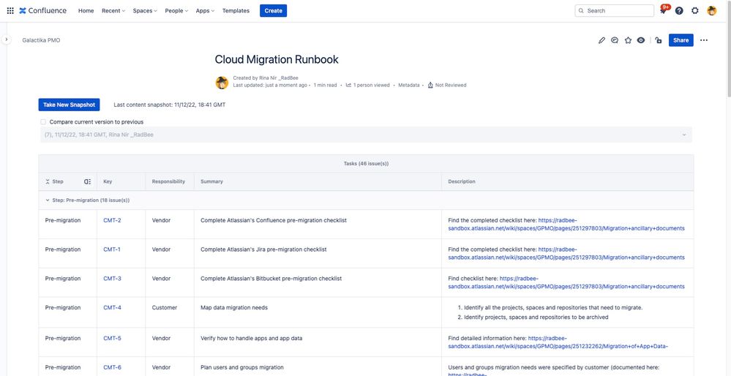Open the Settings gear icon
This screenshot has width=731, height=376.
pyautogui.click(x=694, y=10)
